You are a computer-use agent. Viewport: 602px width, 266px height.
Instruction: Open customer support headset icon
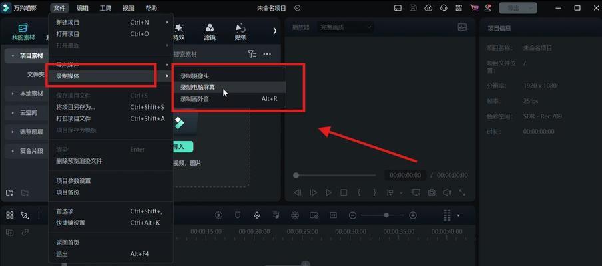444,8
